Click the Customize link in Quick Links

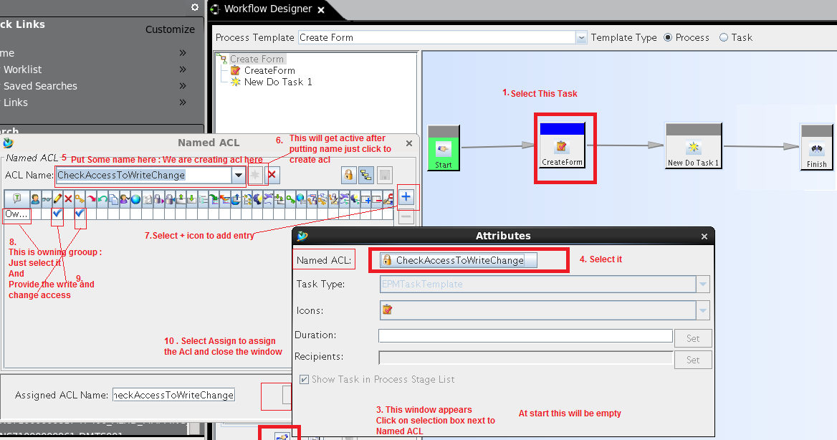click(x=170, y=29)
